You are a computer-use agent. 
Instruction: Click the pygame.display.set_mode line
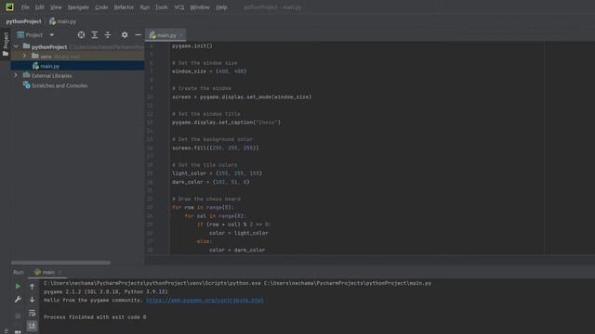[x=242, y=96]
